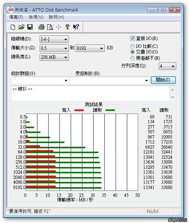Click the red 寫入 legend swatch
Viewport: 189px width, 223px height.
pyautogui.click(x=79, y=110)
